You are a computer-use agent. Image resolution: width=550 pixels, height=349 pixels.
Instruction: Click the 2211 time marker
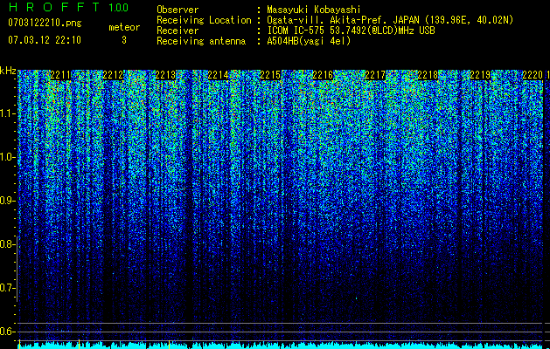(x=60, y=75)
